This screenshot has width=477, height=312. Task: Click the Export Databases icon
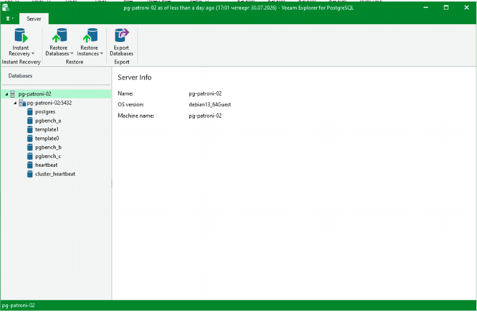(122, 36)
